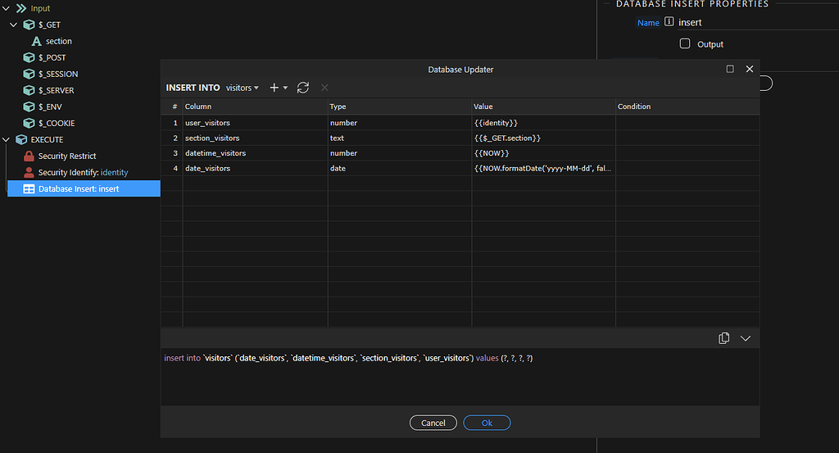
Task: Open the add column dropdown arrow
Action: click(285, 88)
